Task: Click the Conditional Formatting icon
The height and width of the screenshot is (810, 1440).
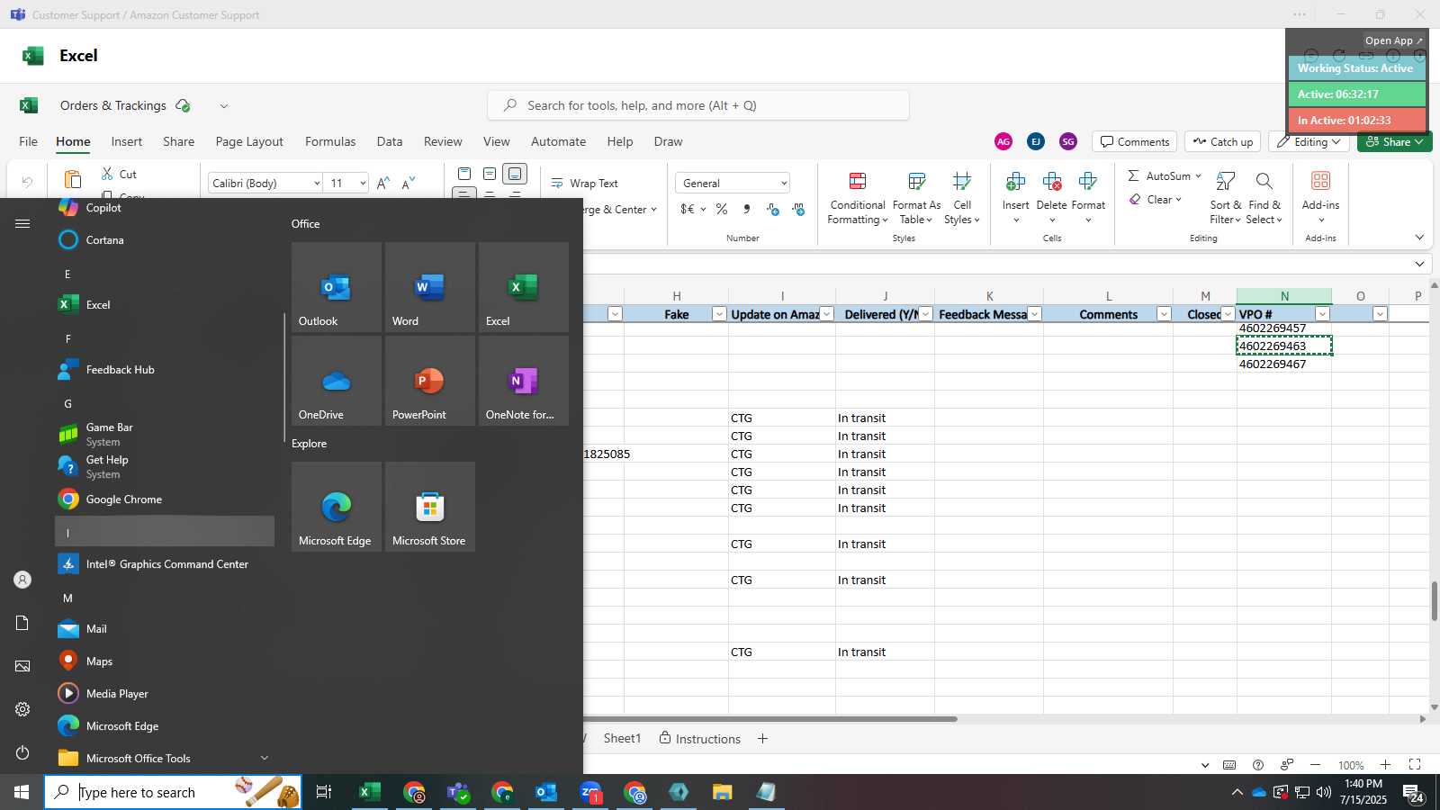Action: point(858,182)
